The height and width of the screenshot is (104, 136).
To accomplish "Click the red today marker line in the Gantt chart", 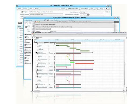I will click(x=74, y=65).
